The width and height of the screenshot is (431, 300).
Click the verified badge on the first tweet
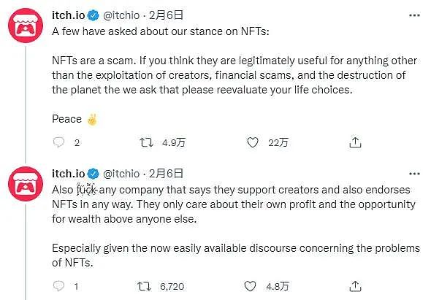[94, 15]
